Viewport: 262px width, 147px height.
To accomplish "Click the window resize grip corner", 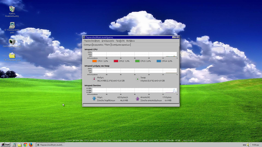I will tap(178, 105).
